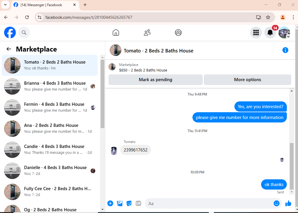
Task: Open conversation information icon
Action: click(x=285, y=50)
